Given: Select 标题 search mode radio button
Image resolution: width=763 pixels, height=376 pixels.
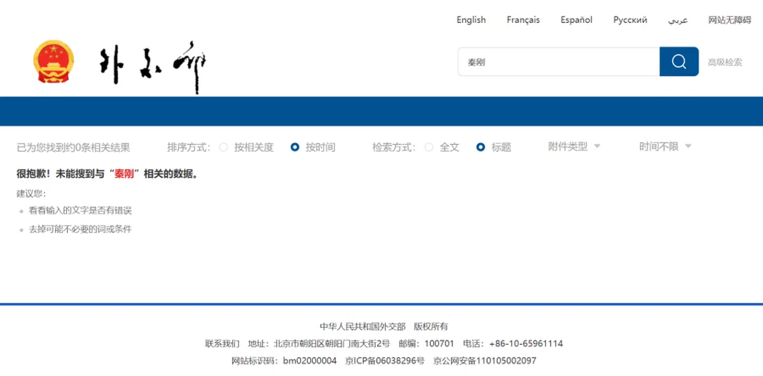Looking at the screenshot, I should [481, 147].
